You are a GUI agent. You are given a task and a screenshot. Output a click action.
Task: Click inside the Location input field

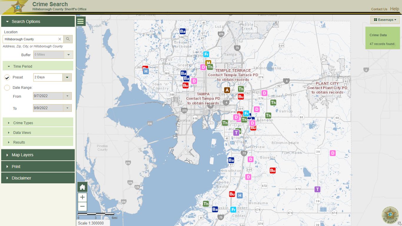click(30, 39)
